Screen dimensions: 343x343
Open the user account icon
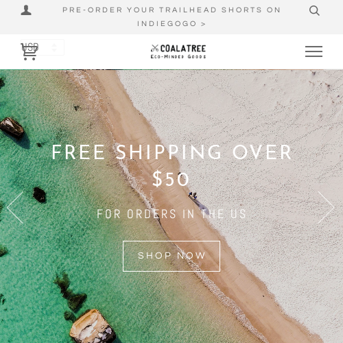(x=26, y=10)
